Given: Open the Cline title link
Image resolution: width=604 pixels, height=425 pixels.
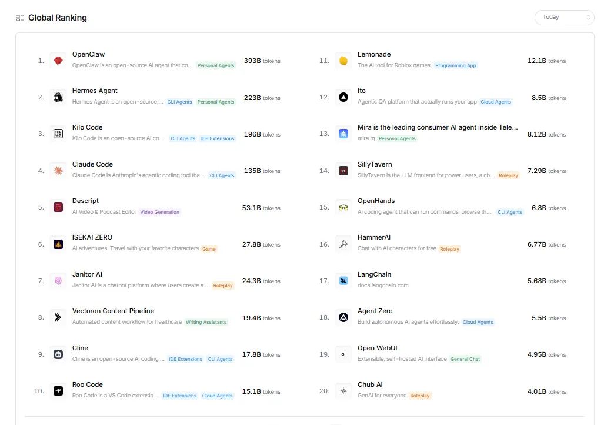Looking at the screenshot, I should click(x=80, y=348).
